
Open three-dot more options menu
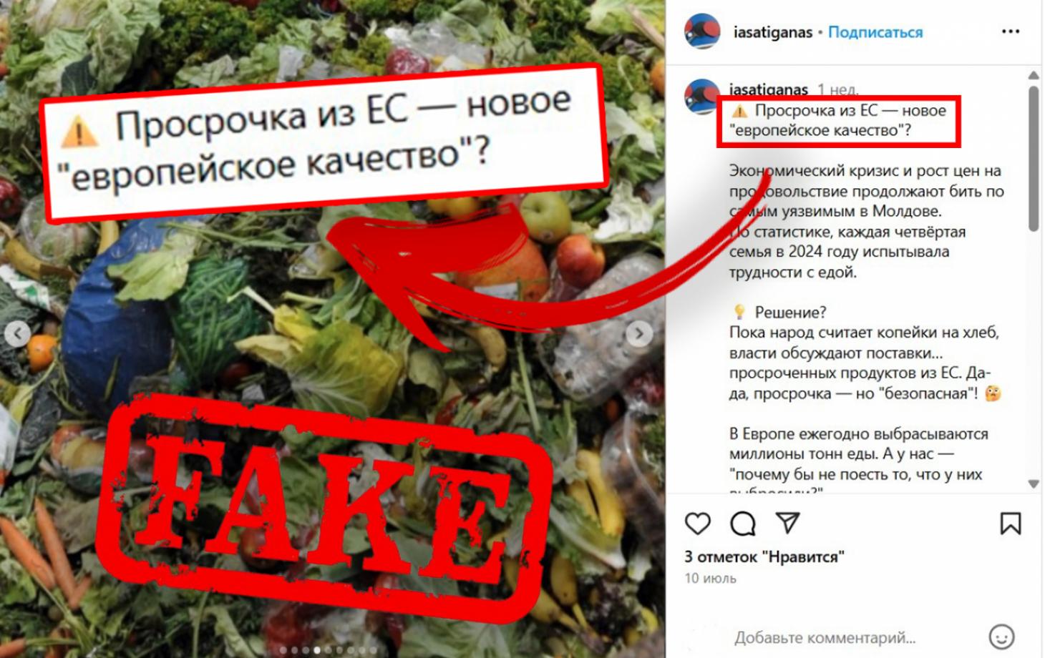[x=1010, y=31]
